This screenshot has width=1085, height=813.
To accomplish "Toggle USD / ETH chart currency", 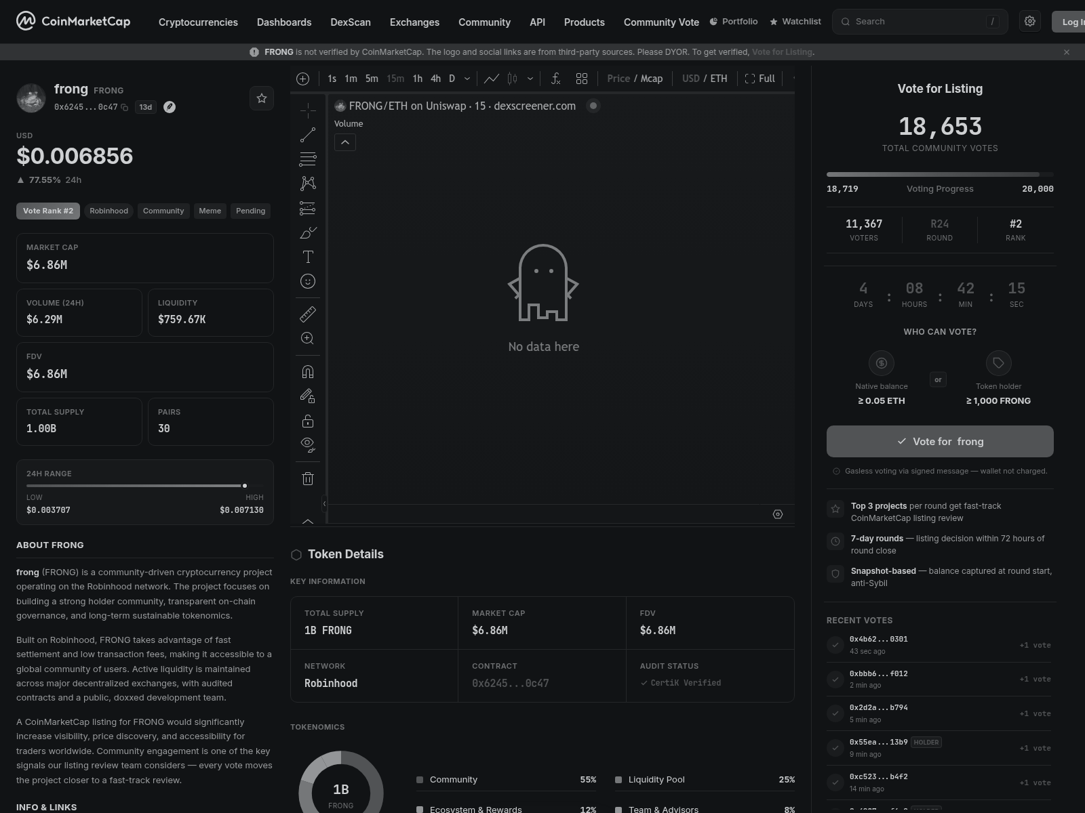I will [x=705, y=79].
